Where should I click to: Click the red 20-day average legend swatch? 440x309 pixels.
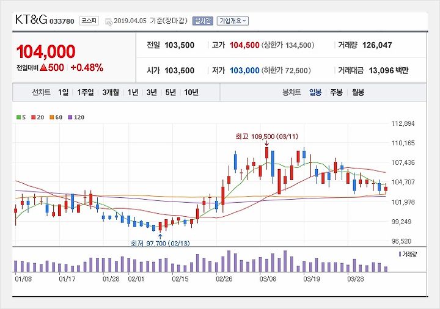coord(34,117)
